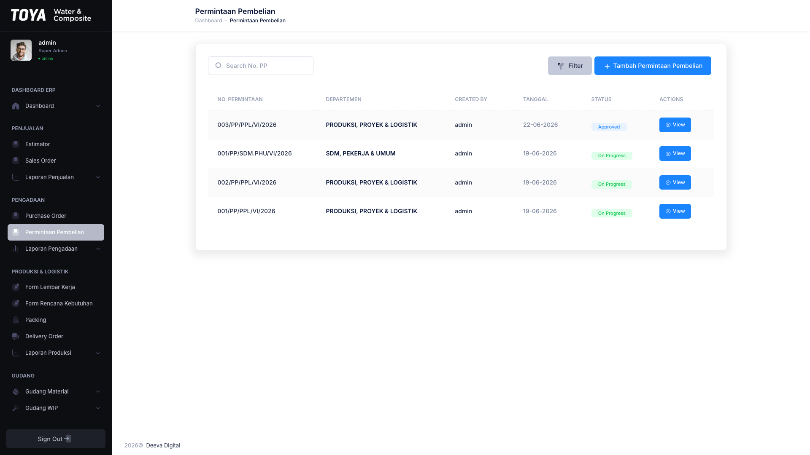This screenshot has height=455, width=810.
Task: Click the Gudang Material icon
Action: (x=16, y=391)
